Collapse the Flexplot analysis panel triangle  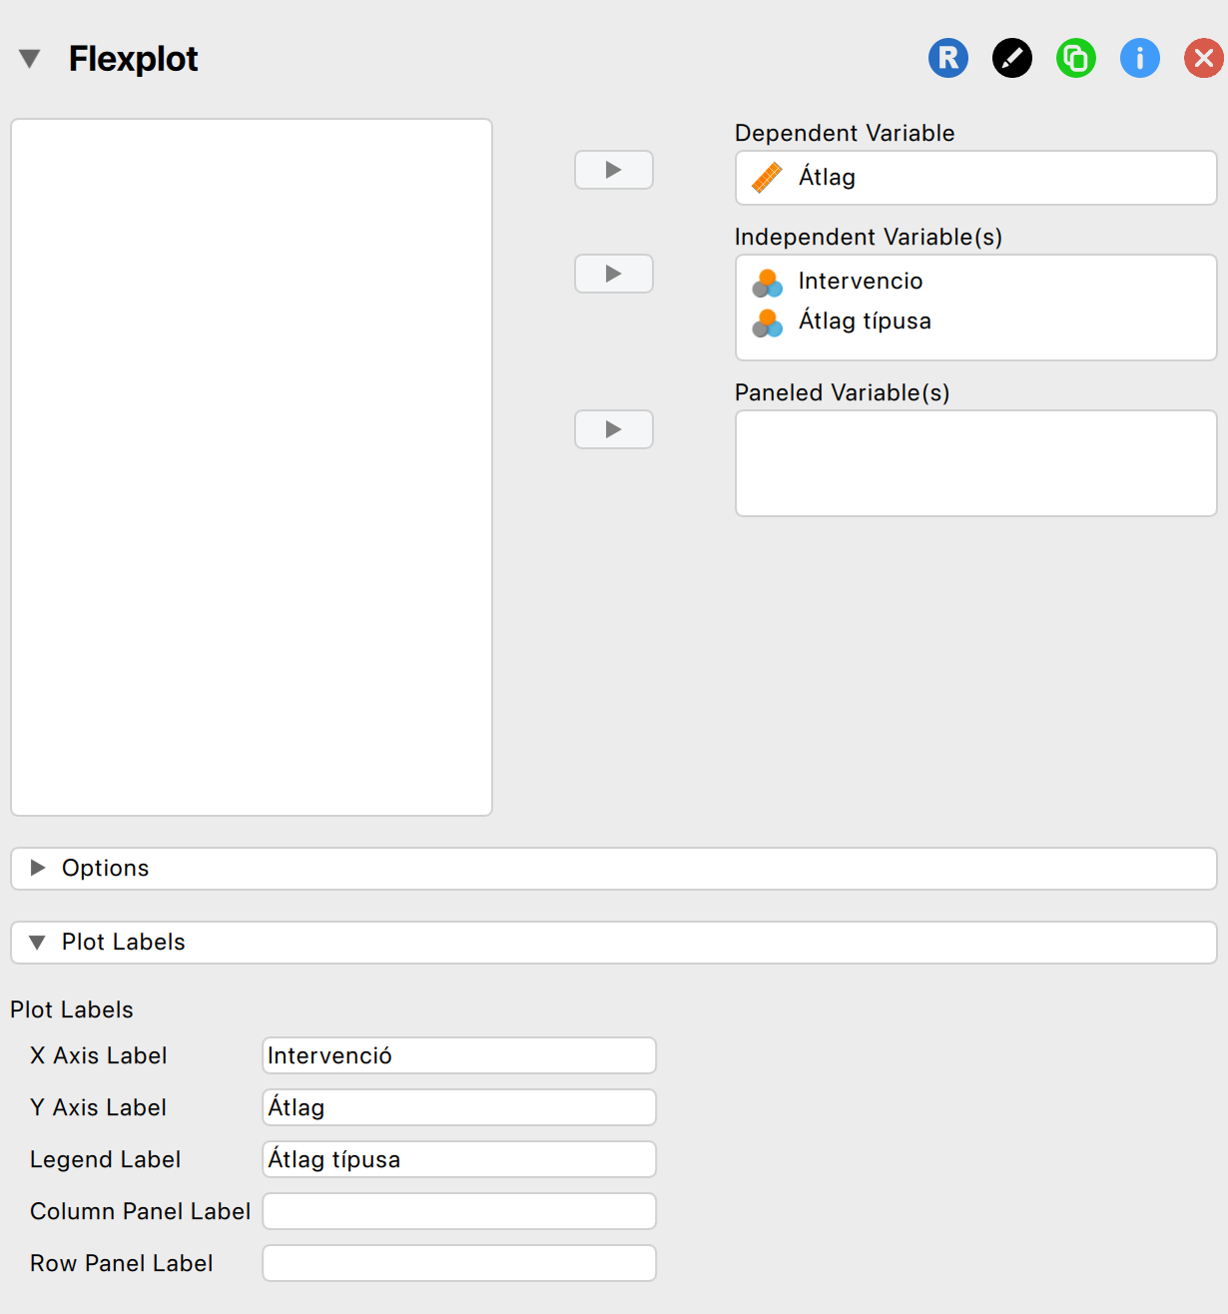[x=30, y=59]
